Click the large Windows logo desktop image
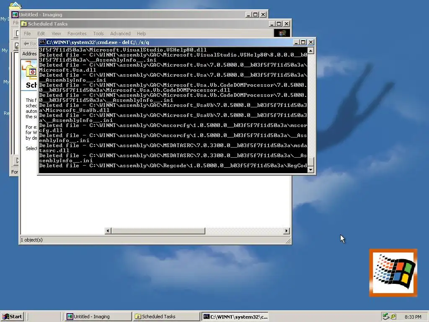The width and height of the screenshot is (429, 322). [x=393, y=273]
